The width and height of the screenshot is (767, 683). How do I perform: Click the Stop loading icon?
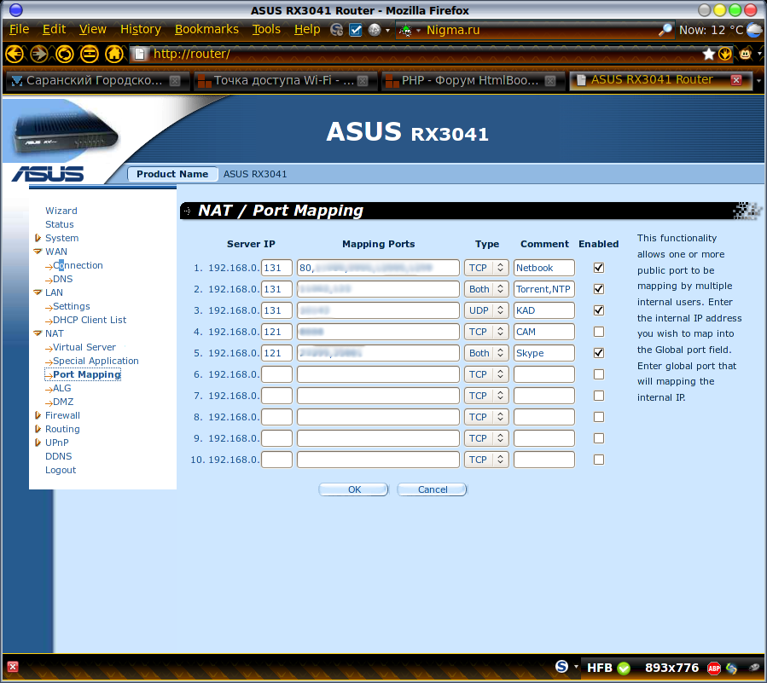coord(89,54)
